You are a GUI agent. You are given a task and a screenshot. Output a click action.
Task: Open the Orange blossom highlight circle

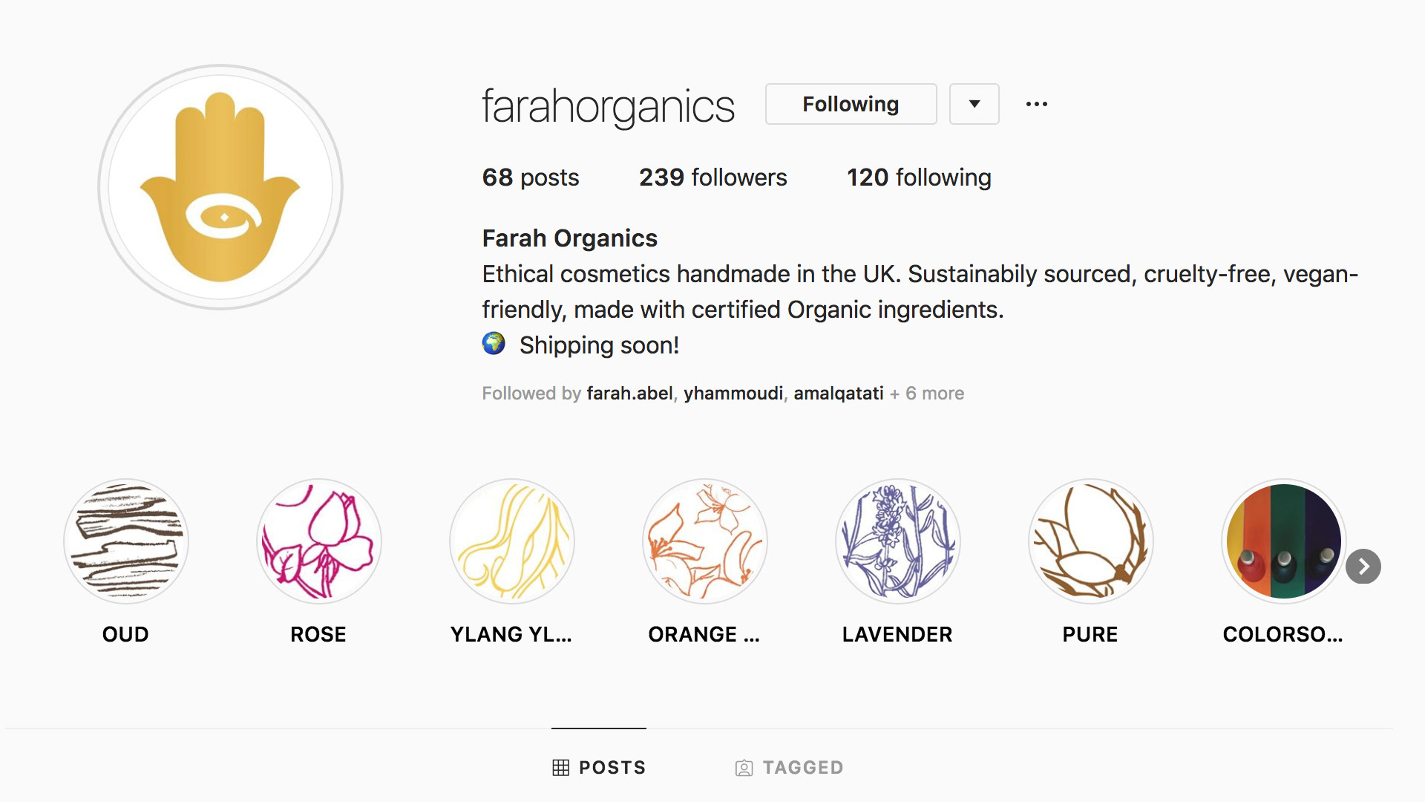pos(704,541)
